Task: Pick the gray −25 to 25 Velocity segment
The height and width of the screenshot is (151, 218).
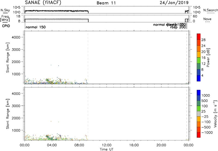Action: (199, 114)
